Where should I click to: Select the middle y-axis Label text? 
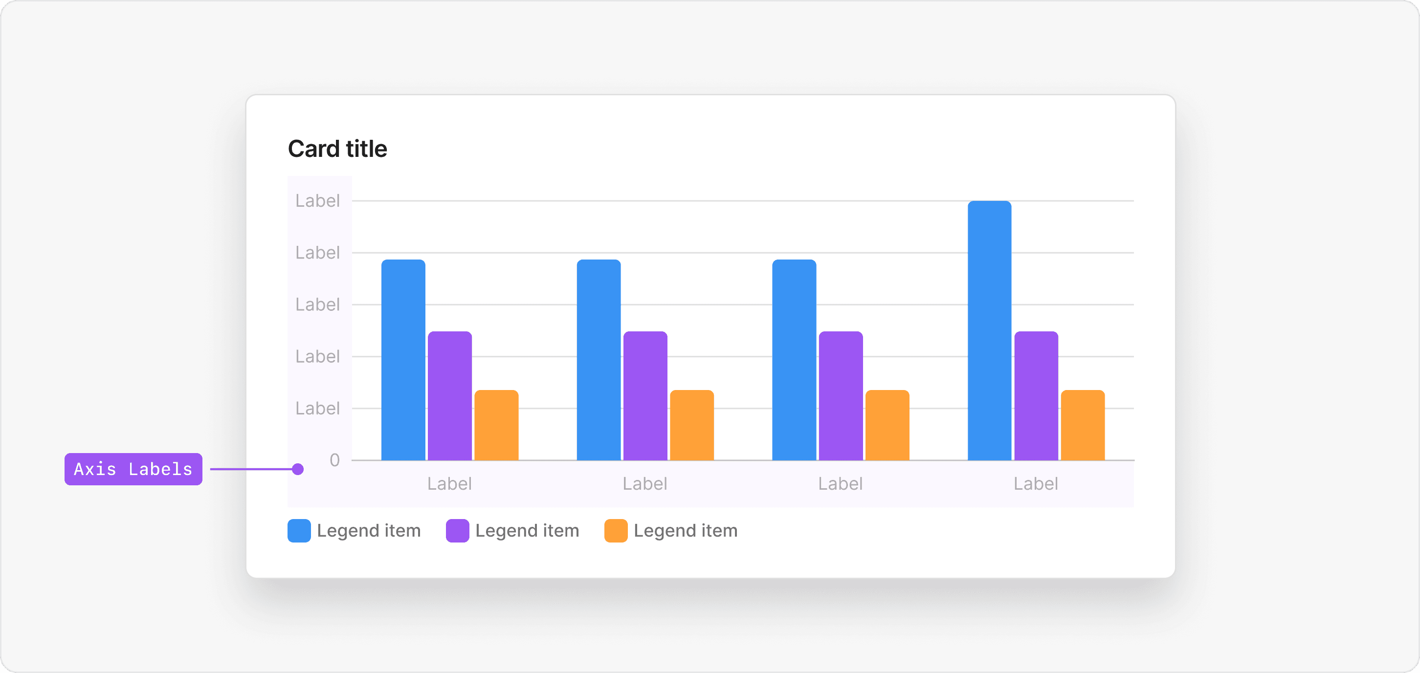[x=317, y=304]
